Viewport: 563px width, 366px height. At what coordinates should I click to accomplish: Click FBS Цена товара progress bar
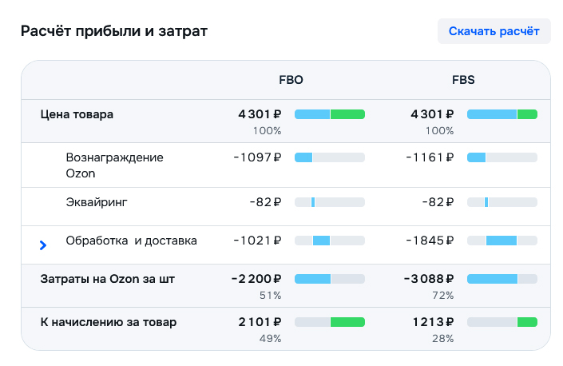[x=502, y=114]
